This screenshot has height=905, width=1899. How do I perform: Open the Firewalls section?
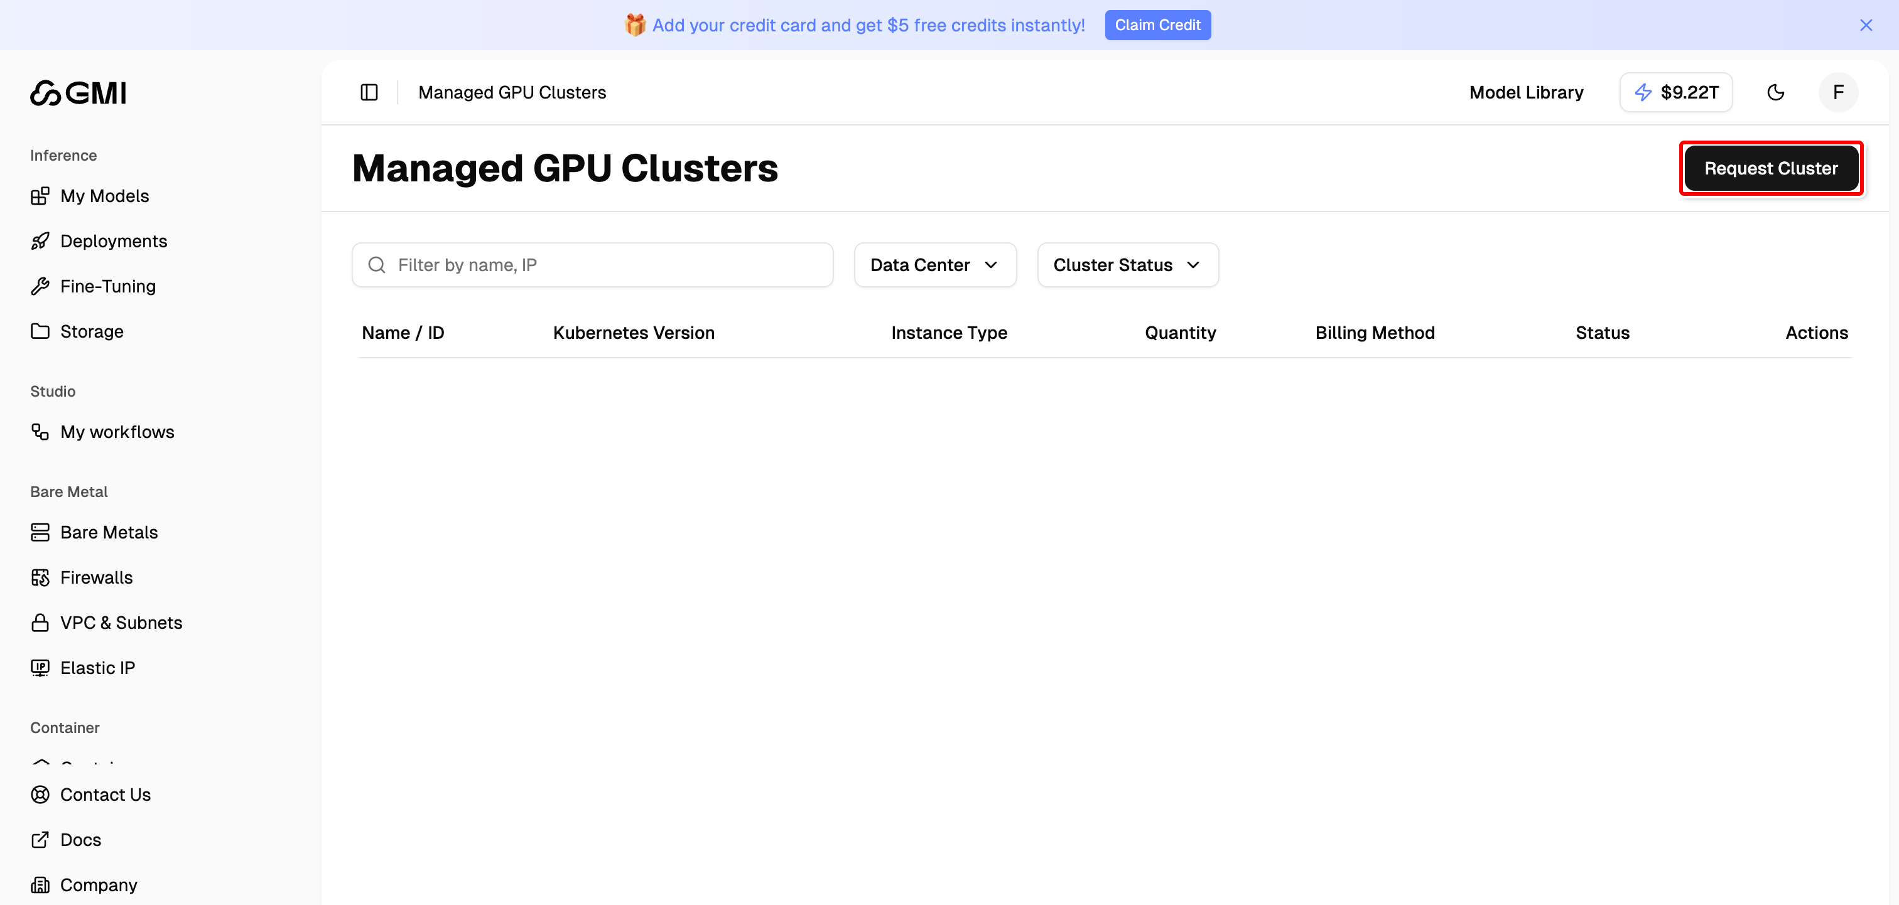(x=96, y=577)
